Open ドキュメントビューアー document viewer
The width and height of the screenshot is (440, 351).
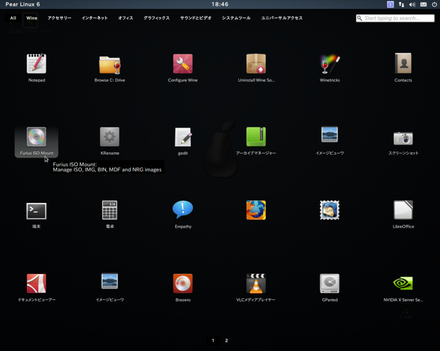pyautogui.click(x=37, y=284)
